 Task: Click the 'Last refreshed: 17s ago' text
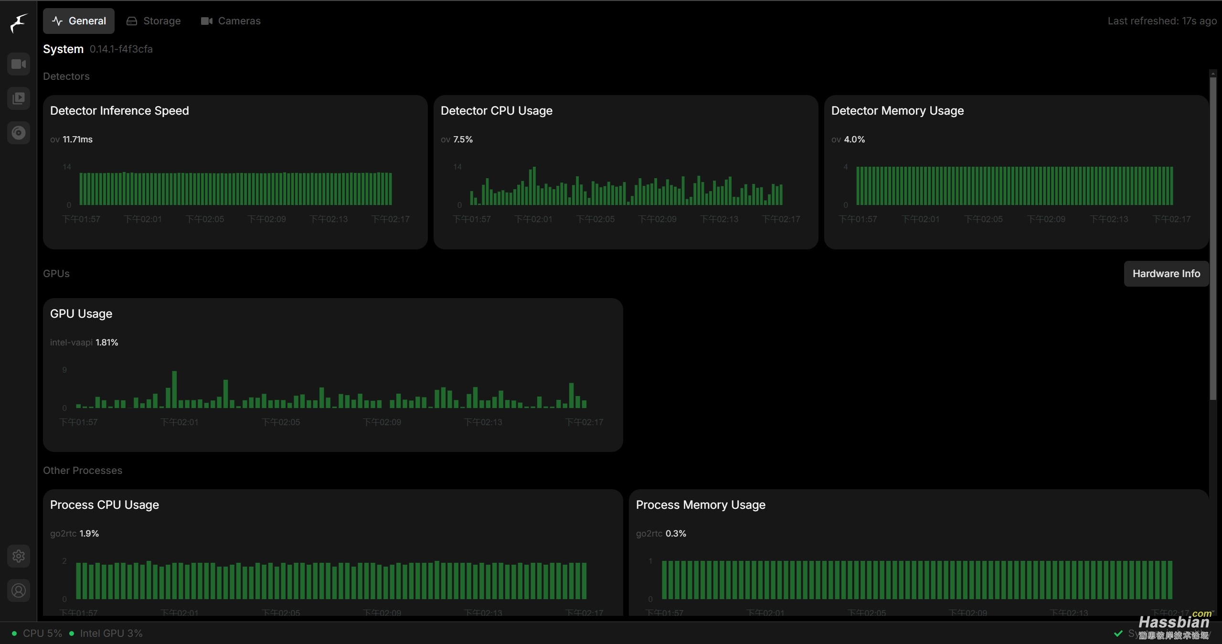1162,21
